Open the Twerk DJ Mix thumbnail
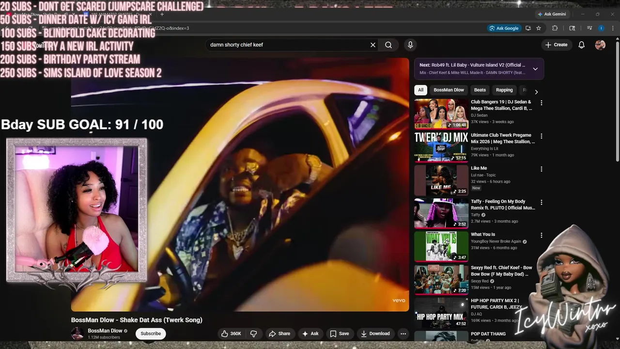Viewport: 620px width, 349px height. pyautogui.click(x=441, y=147)
